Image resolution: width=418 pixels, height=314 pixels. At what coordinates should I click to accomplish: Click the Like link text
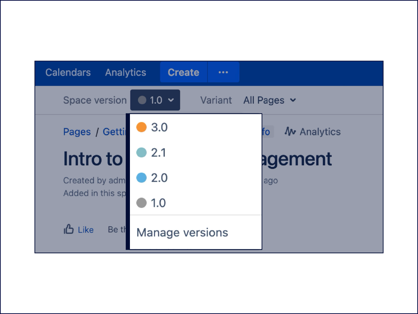click(86, 230)
